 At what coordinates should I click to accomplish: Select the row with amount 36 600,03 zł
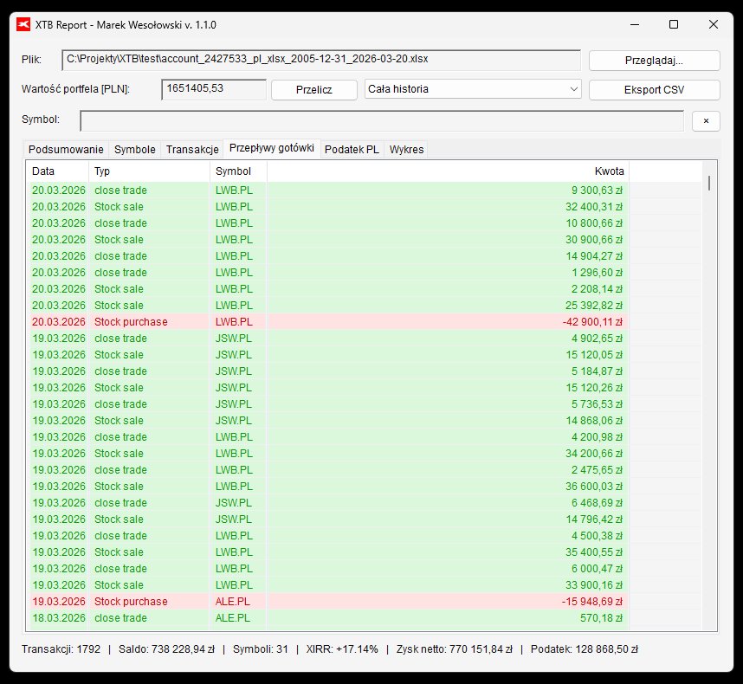(x=327, y=487)
